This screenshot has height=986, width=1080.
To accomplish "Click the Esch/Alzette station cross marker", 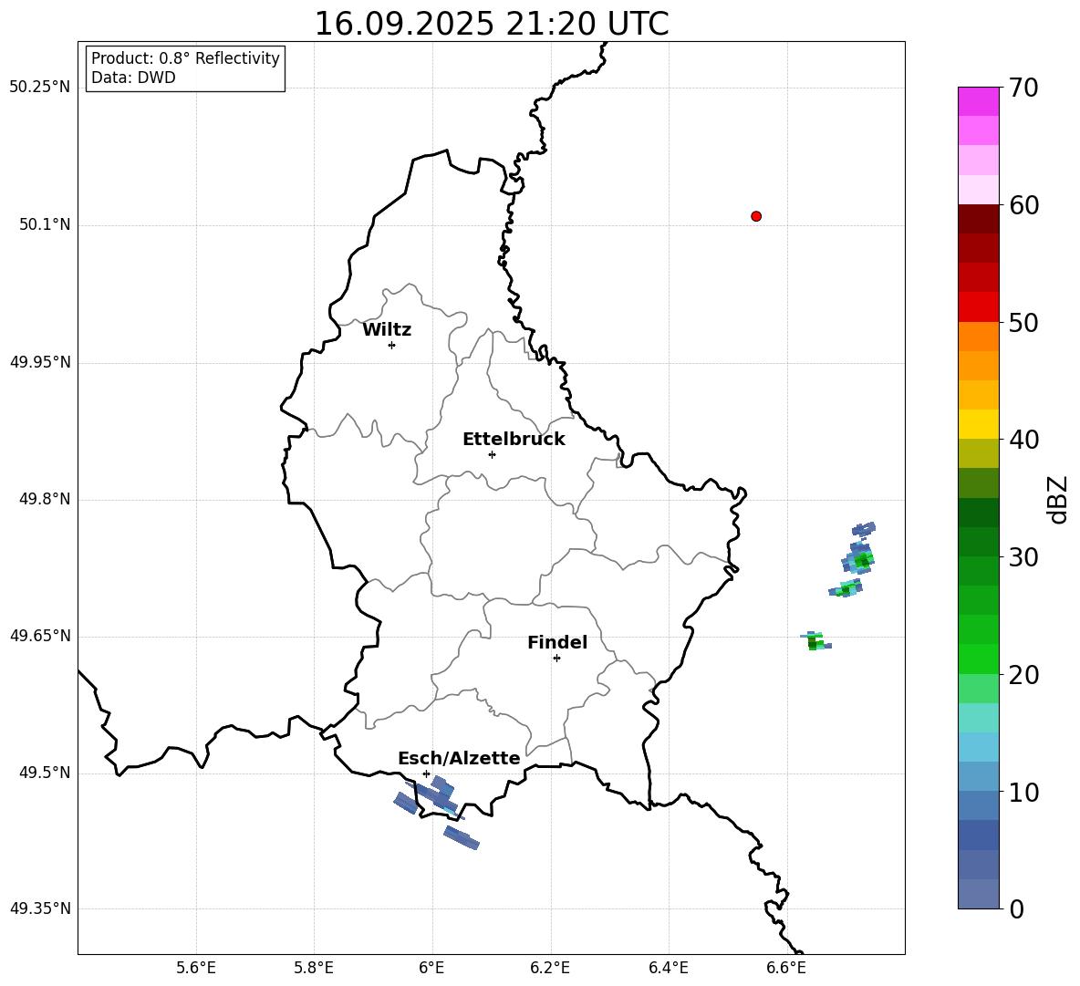I will click(426, 773).
